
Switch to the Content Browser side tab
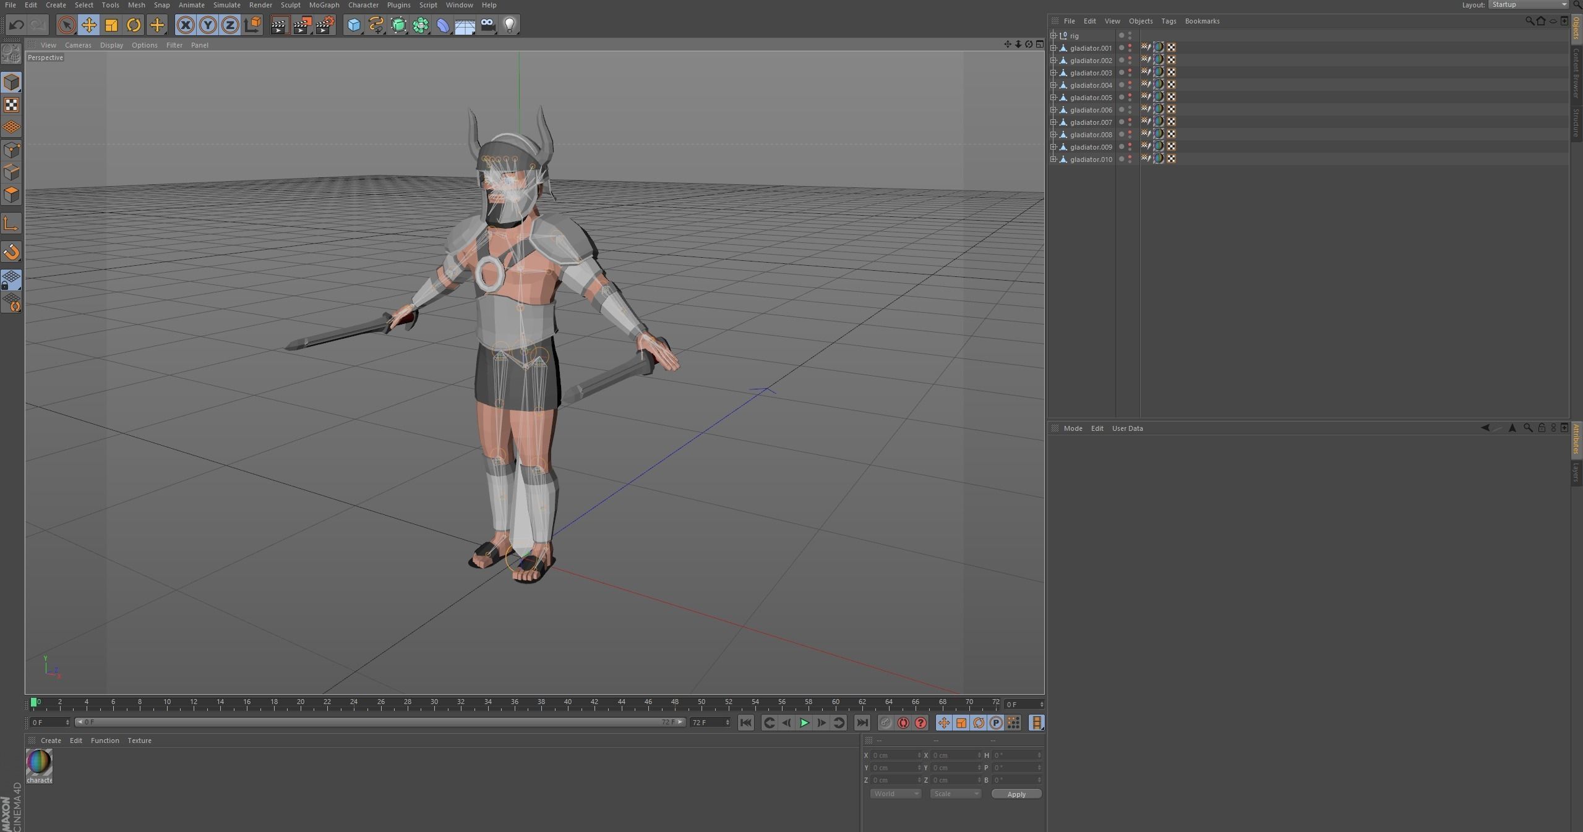(x=1576, y=73)
